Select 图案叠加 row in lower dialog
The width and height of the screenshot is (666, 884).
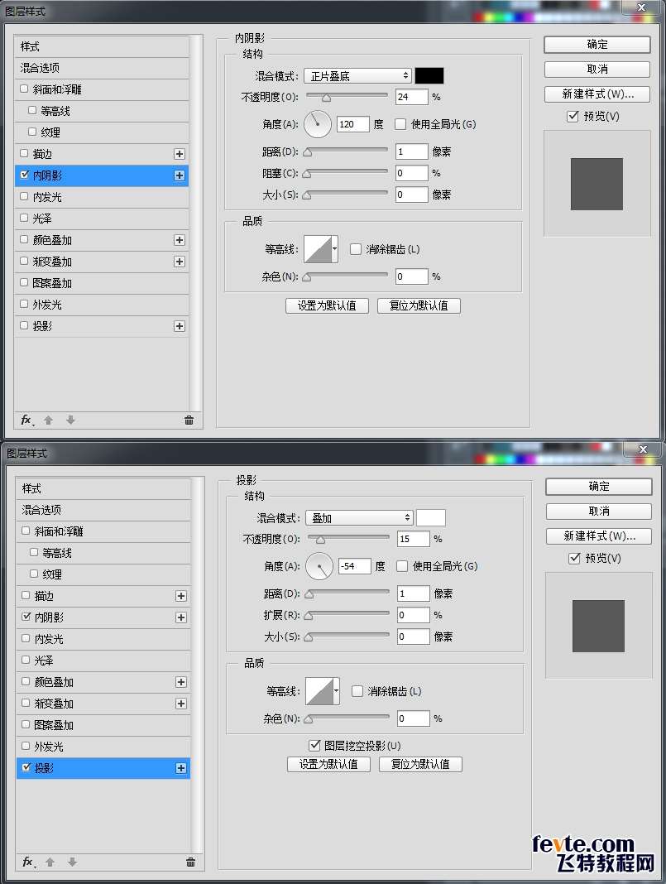103,725
